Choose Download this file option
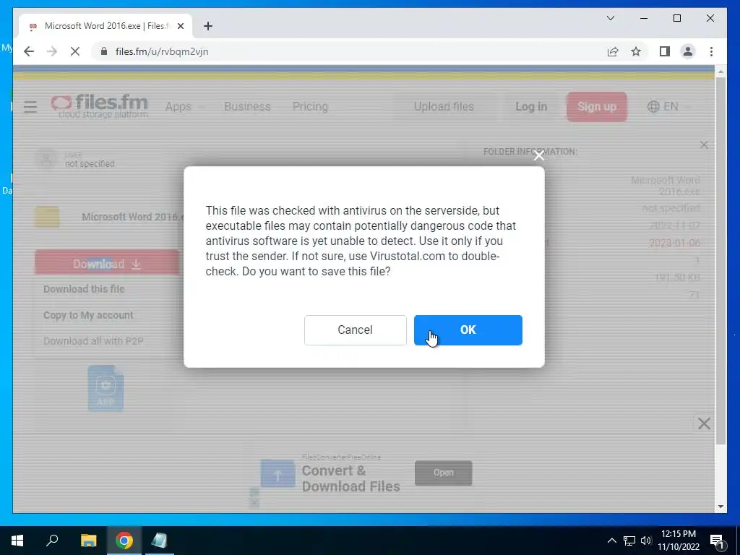 click(x=84, y=289)
